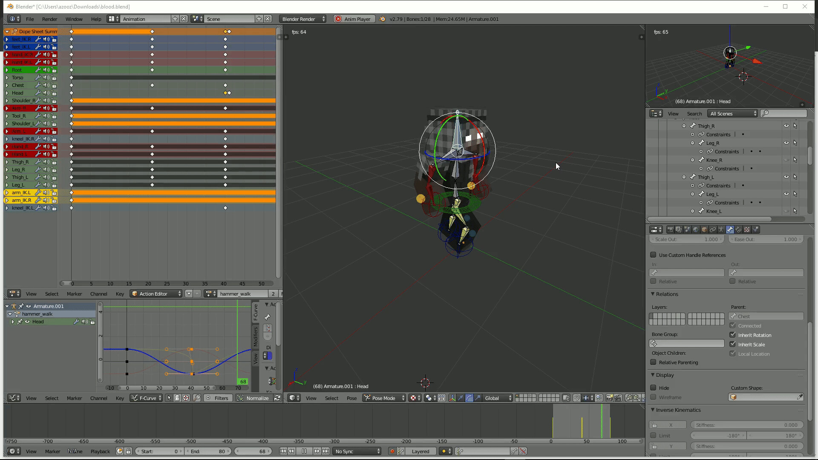
Task: Open the Bone Constraints properties tab
Action: click(x=738, y=230)
